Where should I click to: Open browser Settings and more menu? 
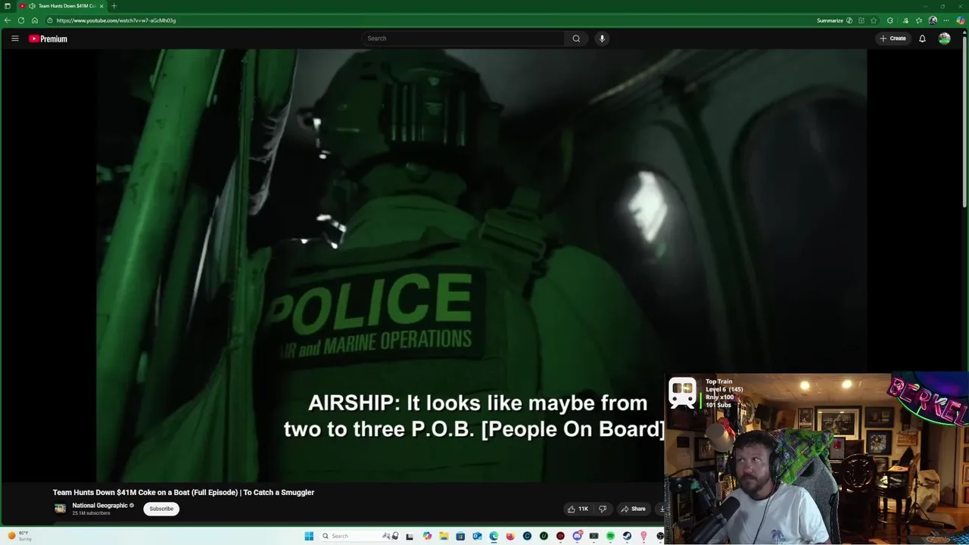(x=946, y=20)
